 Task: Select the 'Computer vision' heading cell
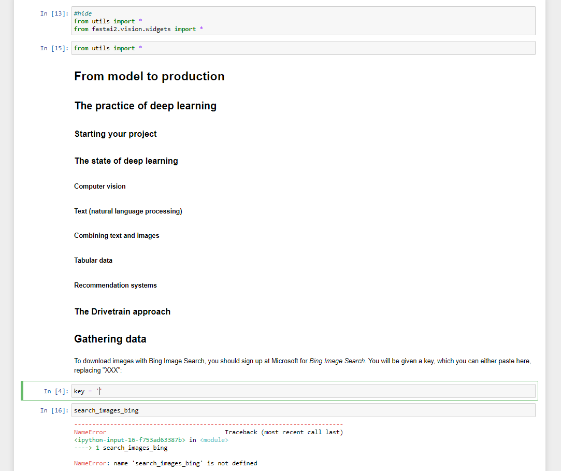tap(100, 186)
